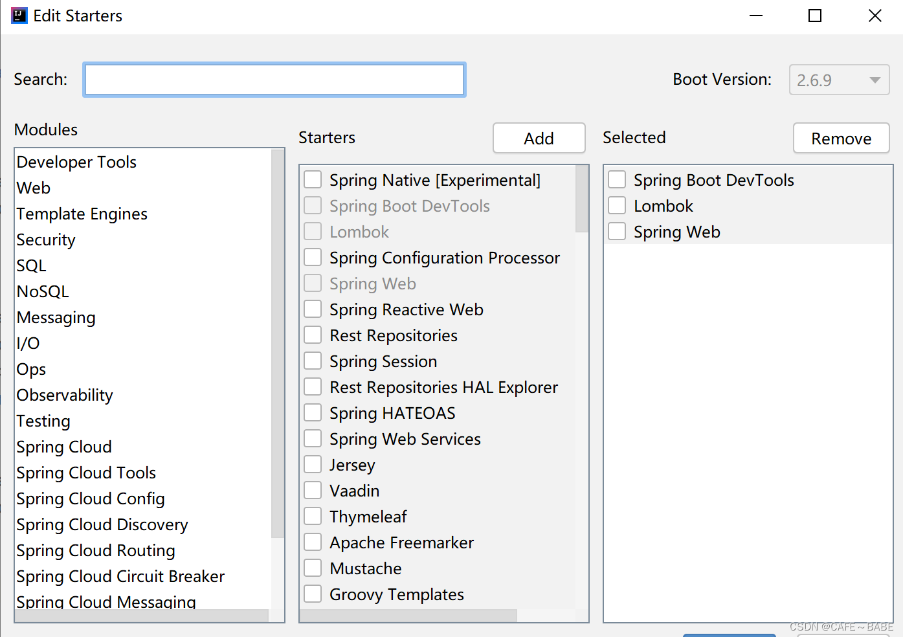The width and height of the screenshot is (903, 637).
Task: Check the Spring Web Services starter
Action: (313, 438)
